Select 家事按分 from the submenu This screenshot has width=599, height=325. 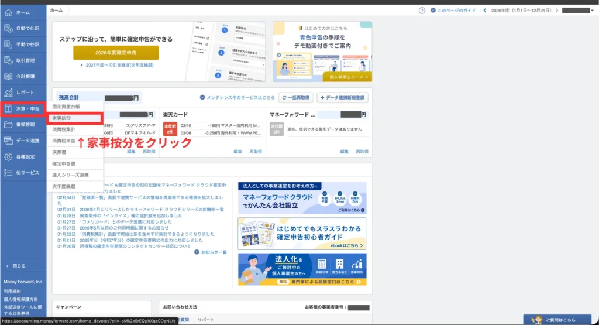pos(75,118)
